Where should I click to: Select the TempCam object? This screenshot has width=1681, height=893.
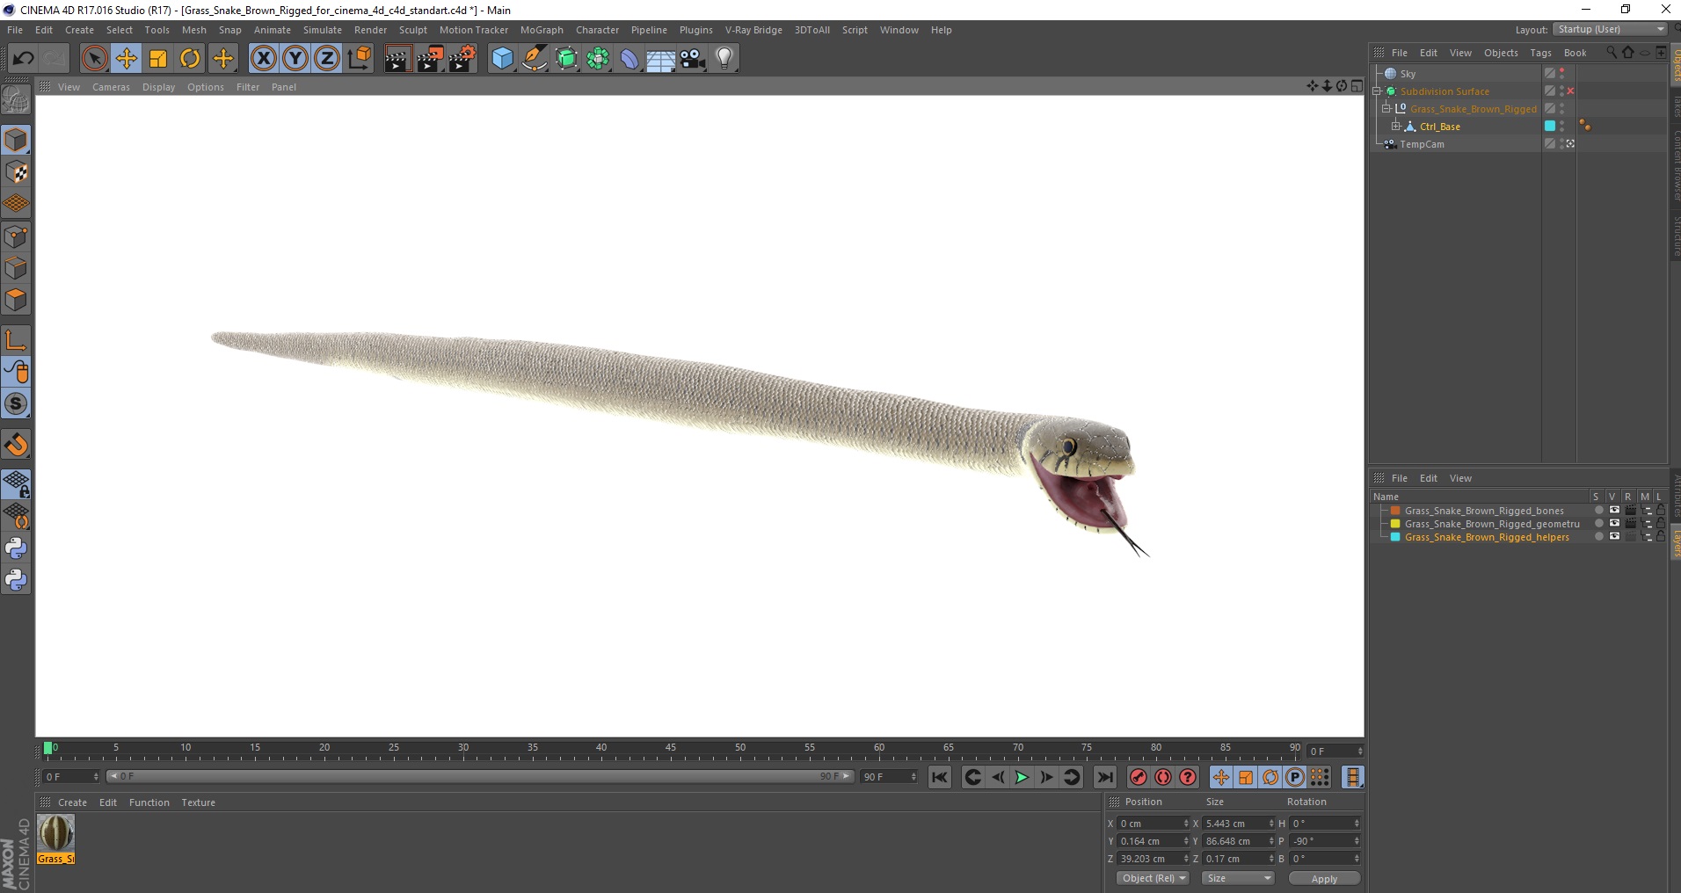click(x=1422, y=144)
